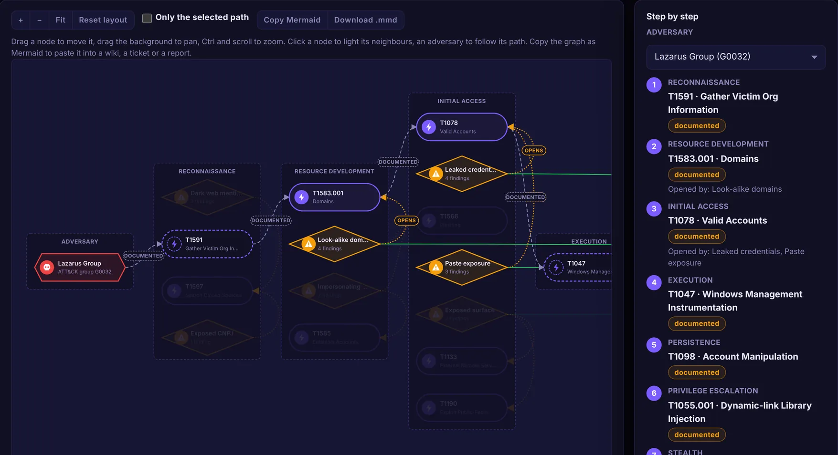This screenshot has width=838, height=455.
Task: Open the Lazarus Group adversary dropdown
Action: [736, 57]
